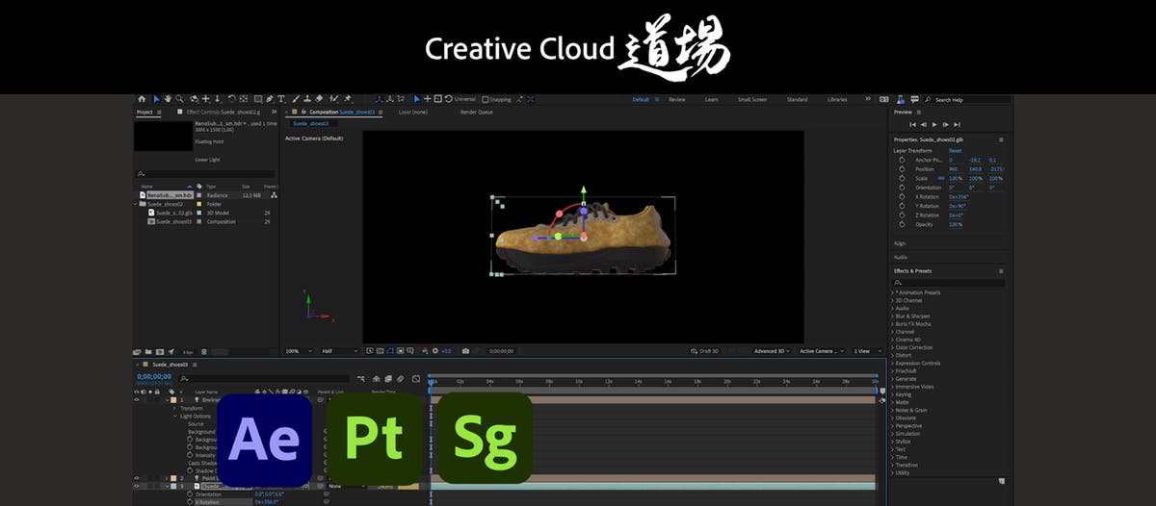This screenshot has width=1156, height=506.
Task: Show more workspaces via double-chevron button
Action: pos(867,99)
